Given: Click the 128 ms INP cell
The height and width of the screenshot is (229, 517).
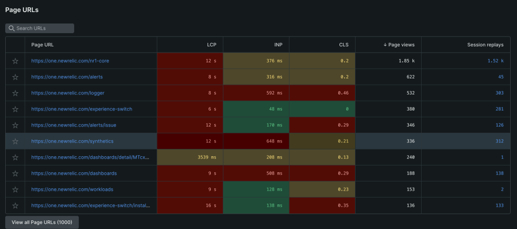Looking at the screenshot, I should point(256,189).
